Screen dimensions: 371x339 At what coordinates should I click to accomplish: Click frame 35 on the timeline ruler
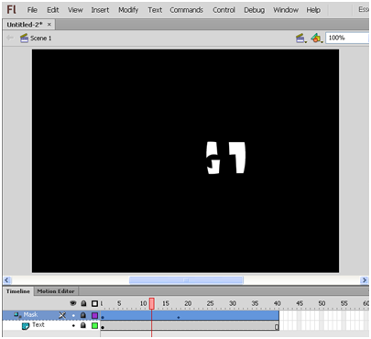[255, 303]
